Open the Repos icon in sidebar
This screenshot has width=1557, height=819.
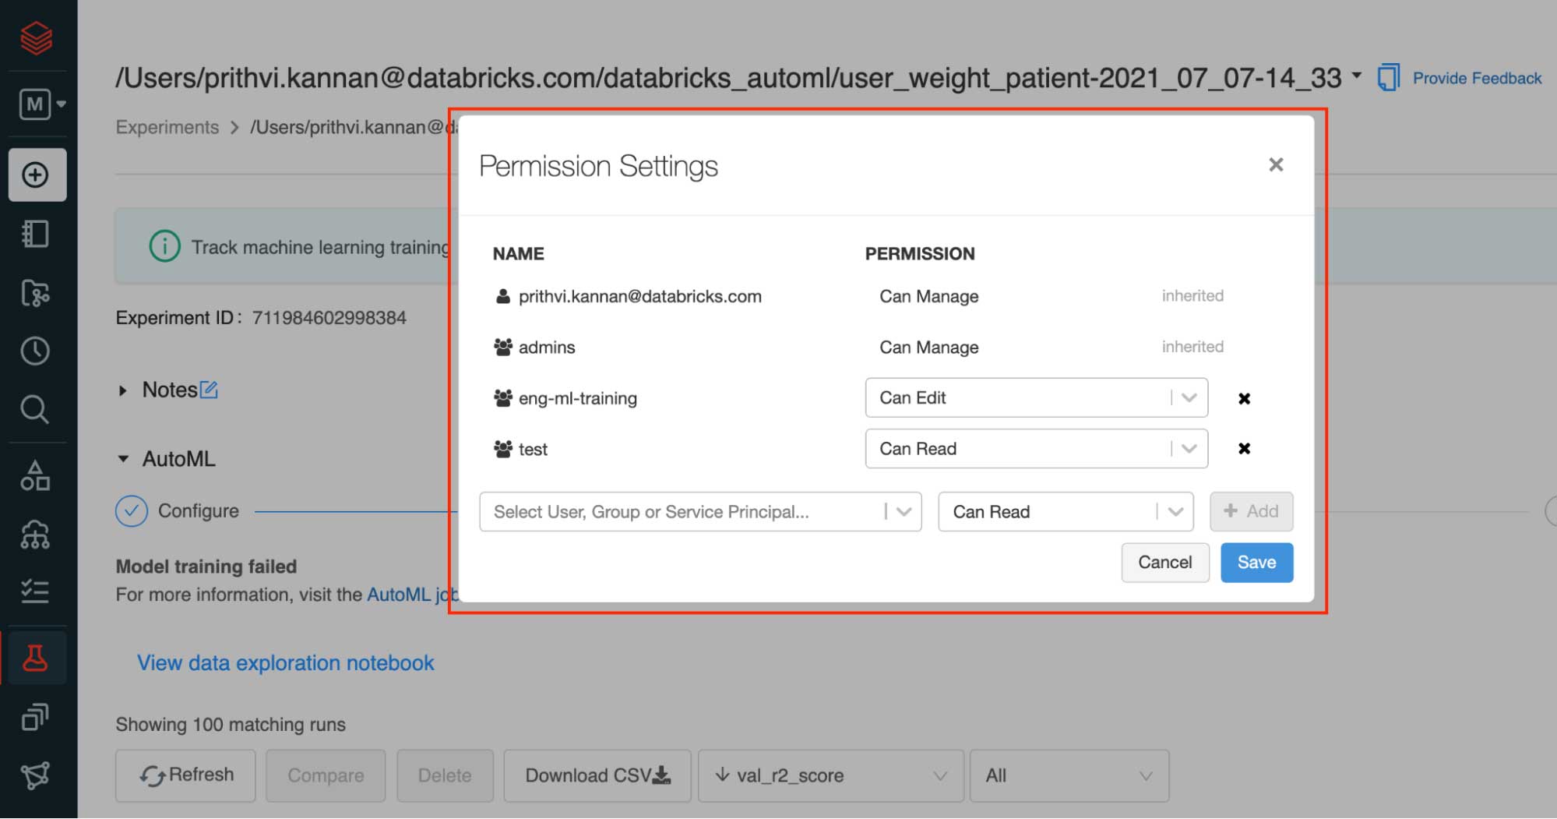click(36, 293)
